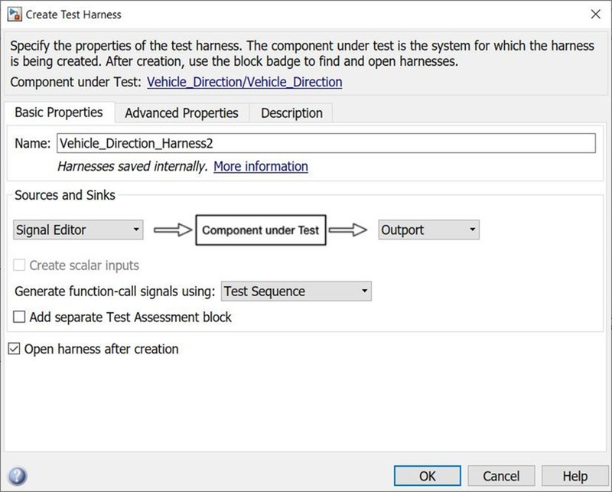Open the Signal Editor source dropdown
The width and height of the screenshot is (612, 492).
pyautogui.click(x=78, y=230)
